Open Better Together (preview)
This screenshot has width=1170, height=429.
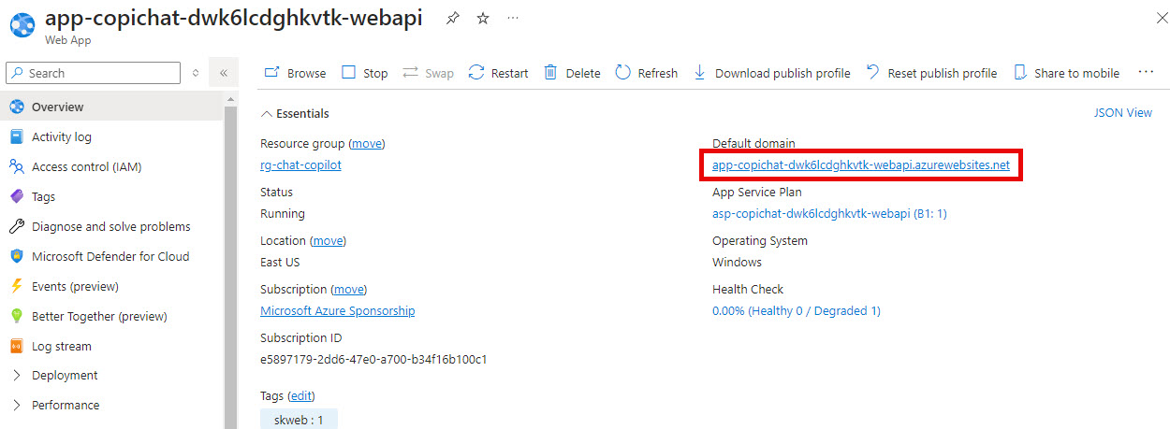click(112, 316)
